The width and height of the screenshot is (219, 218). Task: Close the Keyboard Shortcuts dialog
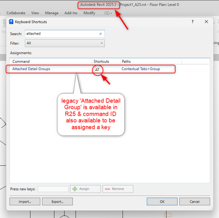tap(206, 22)
